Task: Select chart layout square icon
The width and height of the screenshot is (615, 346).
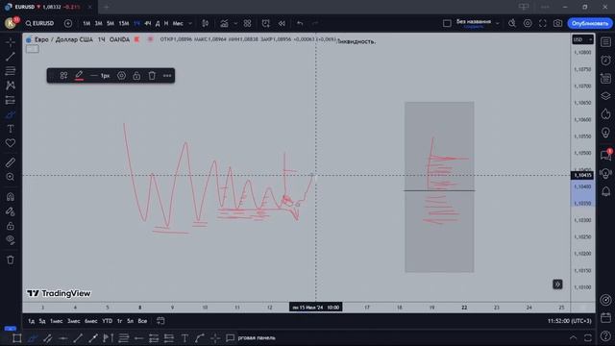Action: click(447, 23)
